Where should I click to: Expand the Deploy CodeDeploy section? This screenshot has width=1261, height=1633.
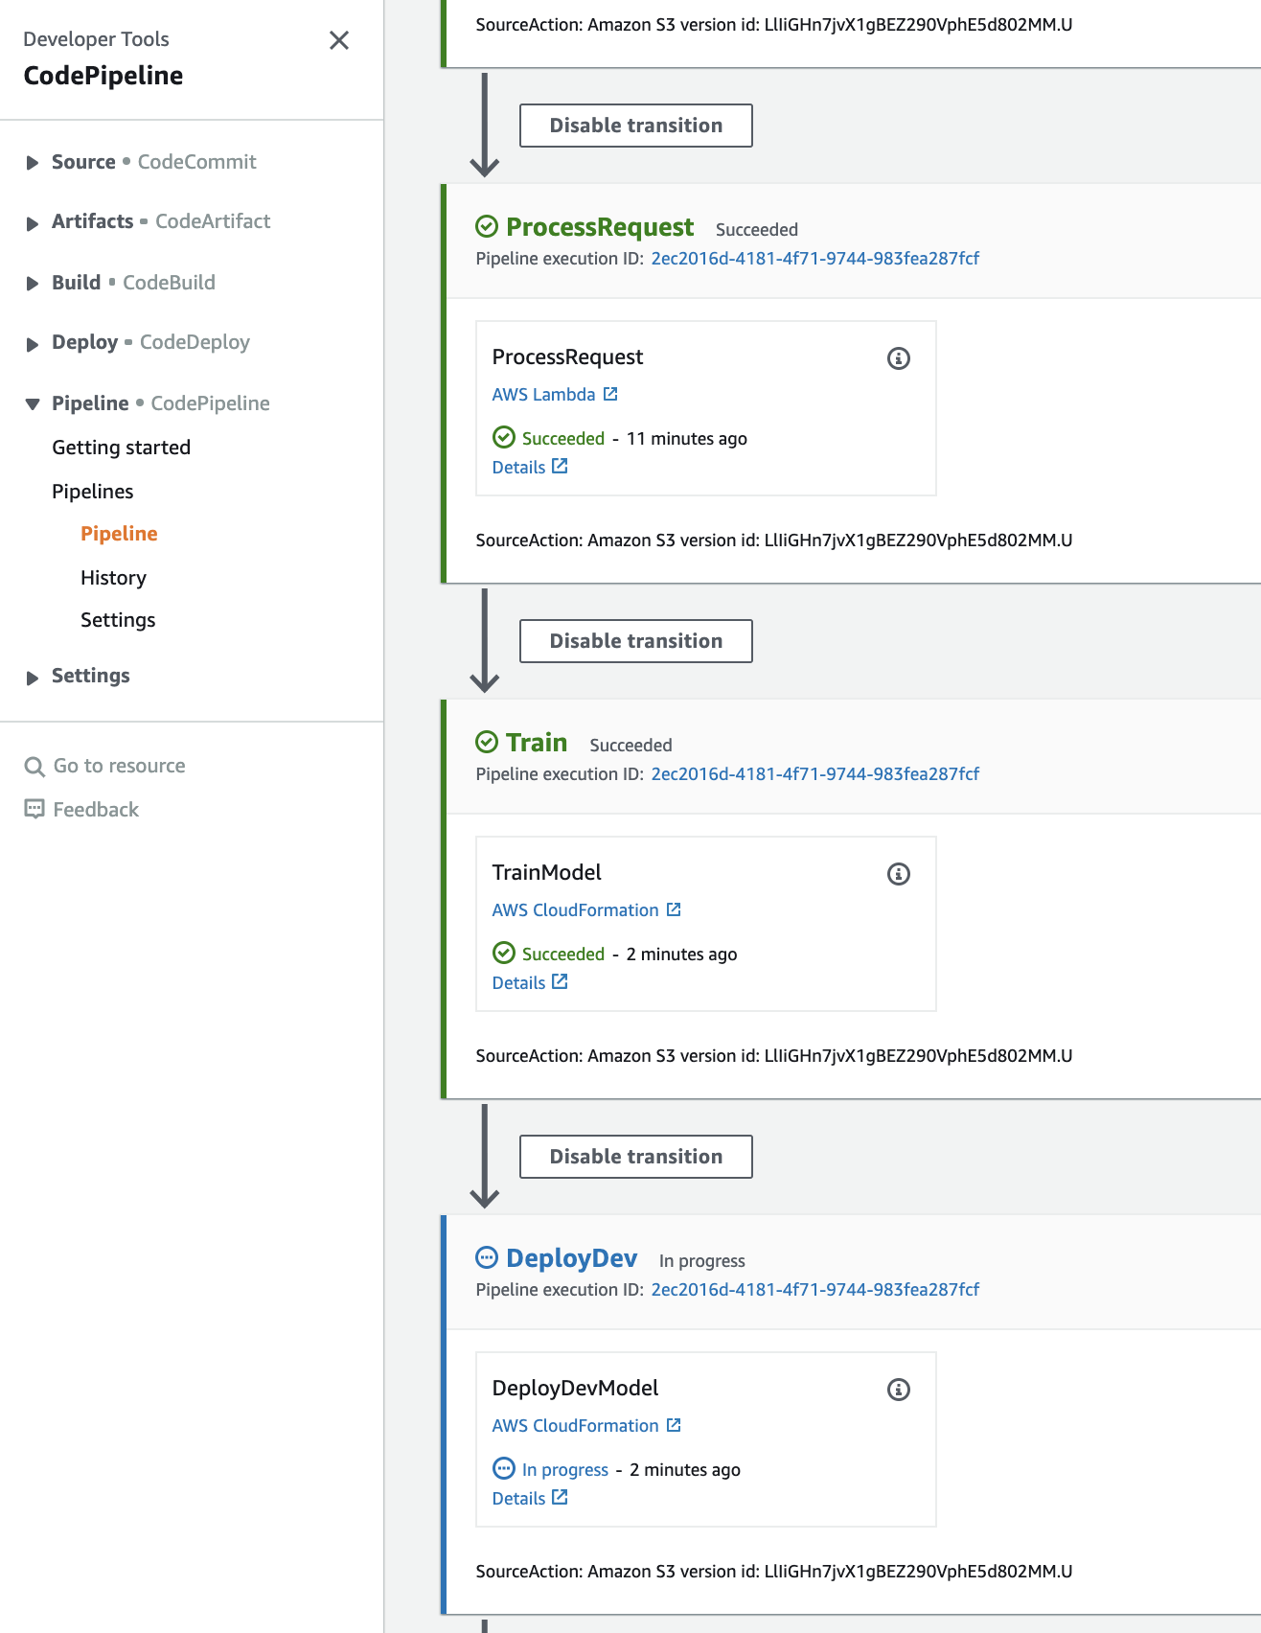coord(33,344)
